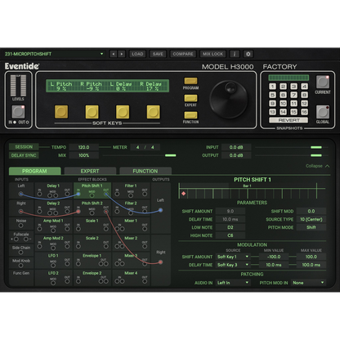Click the Right output jack
The image size is (340, 340).
point(160,262)
